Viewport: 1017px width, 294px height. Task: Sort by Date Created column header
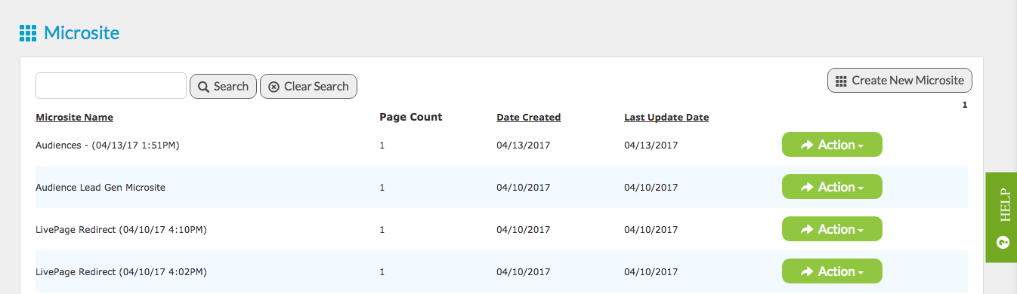pyautogui.click(x=528, y=118)
